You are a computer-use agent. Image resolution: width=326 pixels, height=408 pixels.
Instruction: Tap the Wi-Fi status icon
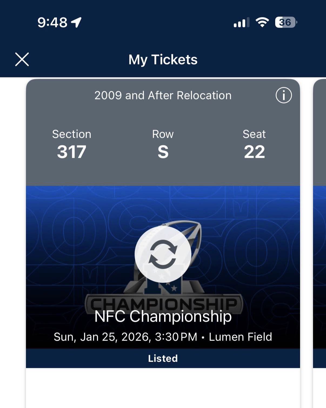click(262, 22)
